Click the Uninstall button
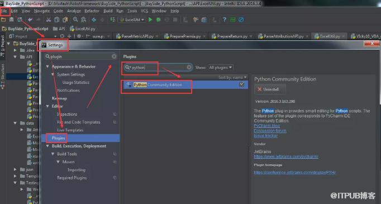This screenshot has height=204, width=381. (x=270, y=89)
